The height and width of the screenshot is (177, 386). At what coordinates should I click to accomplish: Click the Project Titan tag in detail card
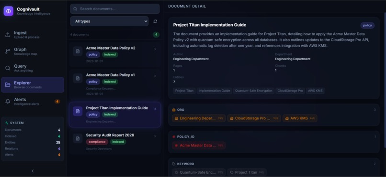pyautogui.click(x=184, y=91)
